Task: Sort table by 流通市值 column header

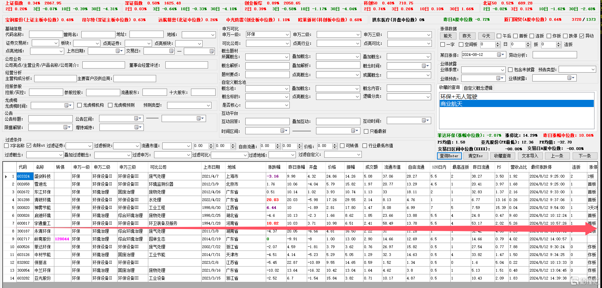Action: click(x=393, y=167)
